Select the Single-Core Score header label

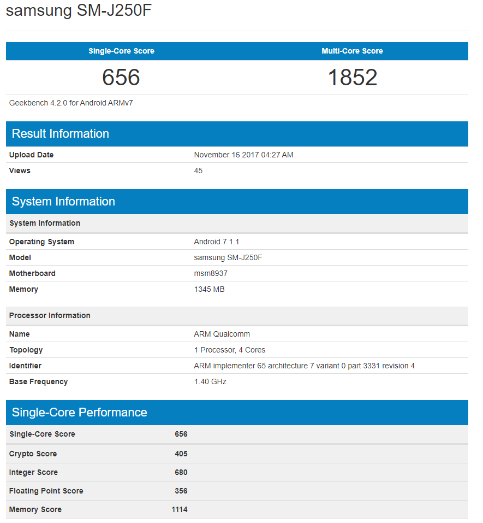click(x=121, y=51)
